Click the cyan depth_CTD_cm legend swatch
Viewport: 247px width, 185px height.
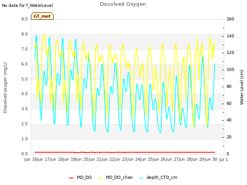pos(141,178)
